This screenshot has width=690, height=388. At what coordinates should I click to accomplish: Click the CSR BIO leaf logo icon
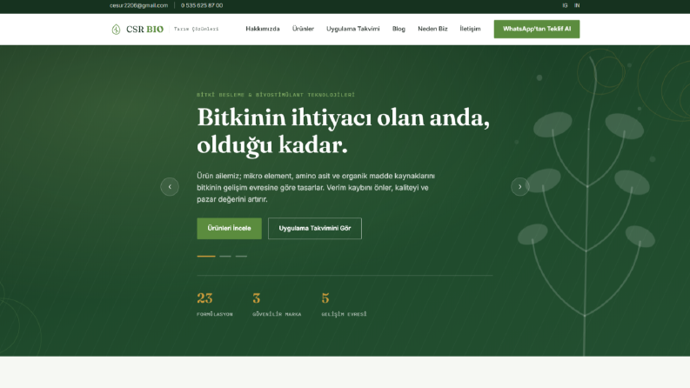click(116, 29)
